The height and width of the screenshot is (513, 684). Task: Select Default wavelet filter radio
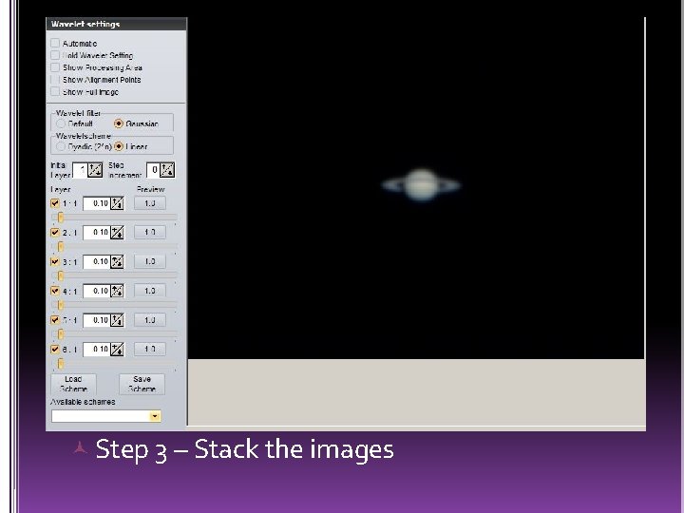[x=61, y=123]
